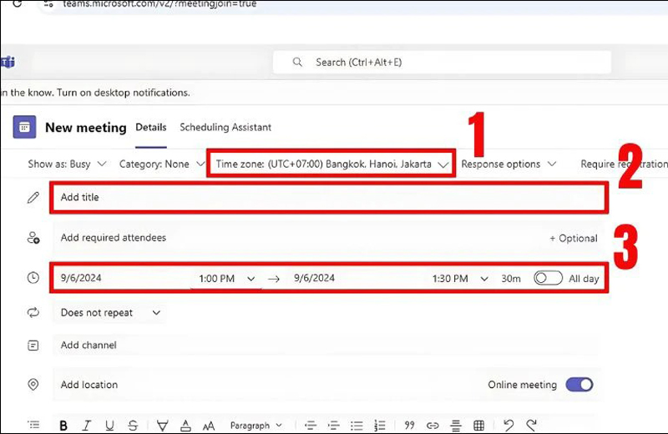The image size is (668, 434).
Task: Expand the Does not repeat dropdown
Action: (110, 313)
